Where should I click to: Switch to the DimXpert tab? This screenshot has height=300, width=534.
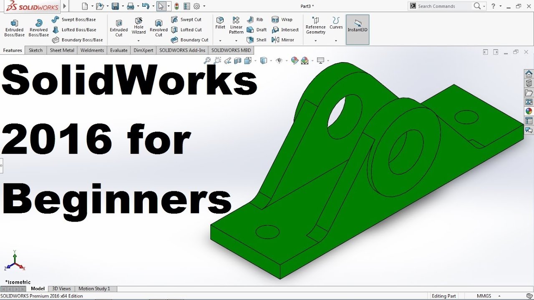pos(144,50)
